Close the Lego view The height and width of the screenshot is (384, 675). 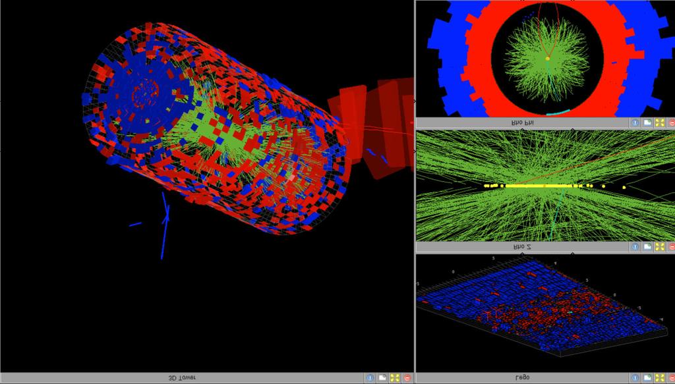point(672,378)
